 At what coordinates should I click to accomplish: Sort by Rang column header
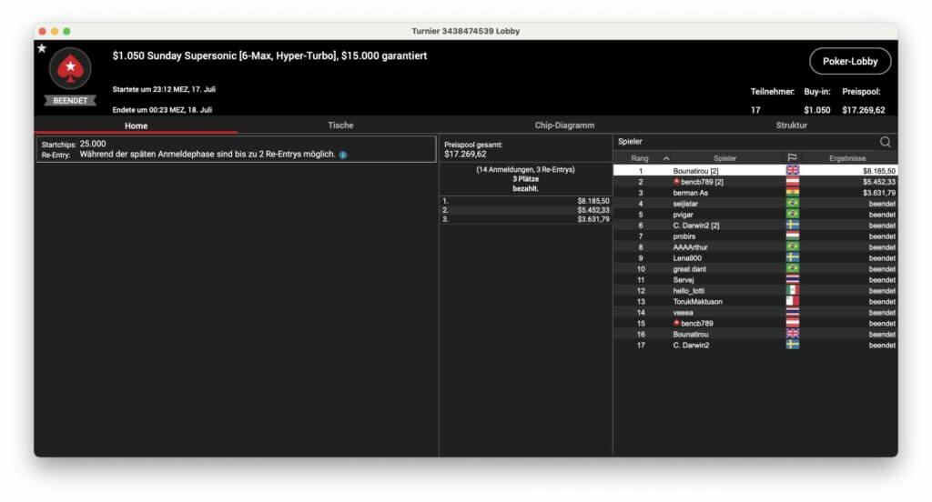pyautogui.click(x=640, y=158)
